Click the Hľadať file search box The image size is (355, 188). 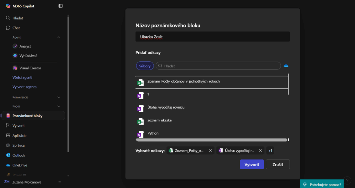(218, 66)
